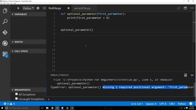The image size is (196, 110).
Task: Click Cortana search box on taskbar
Action: point(22,108)
